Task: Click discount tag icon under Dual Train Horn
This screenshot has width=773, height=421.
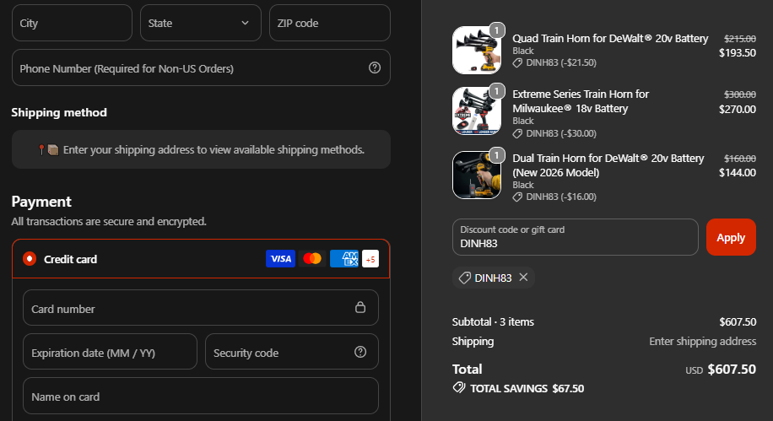Action: tap(517, 197)
